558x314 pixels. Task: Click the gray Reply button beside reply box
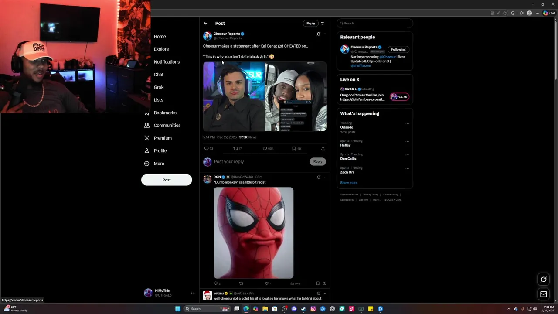click(x=318, y=161)
